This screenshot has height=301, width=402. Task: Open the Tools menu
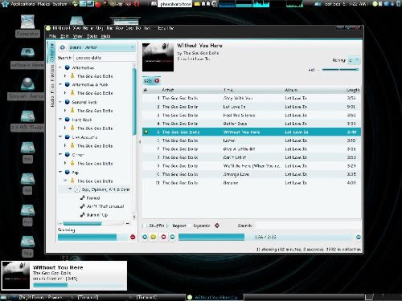[x=92, y=36]
